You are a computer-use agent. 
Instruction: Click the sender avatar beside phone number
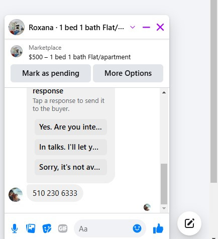(16, 195)
